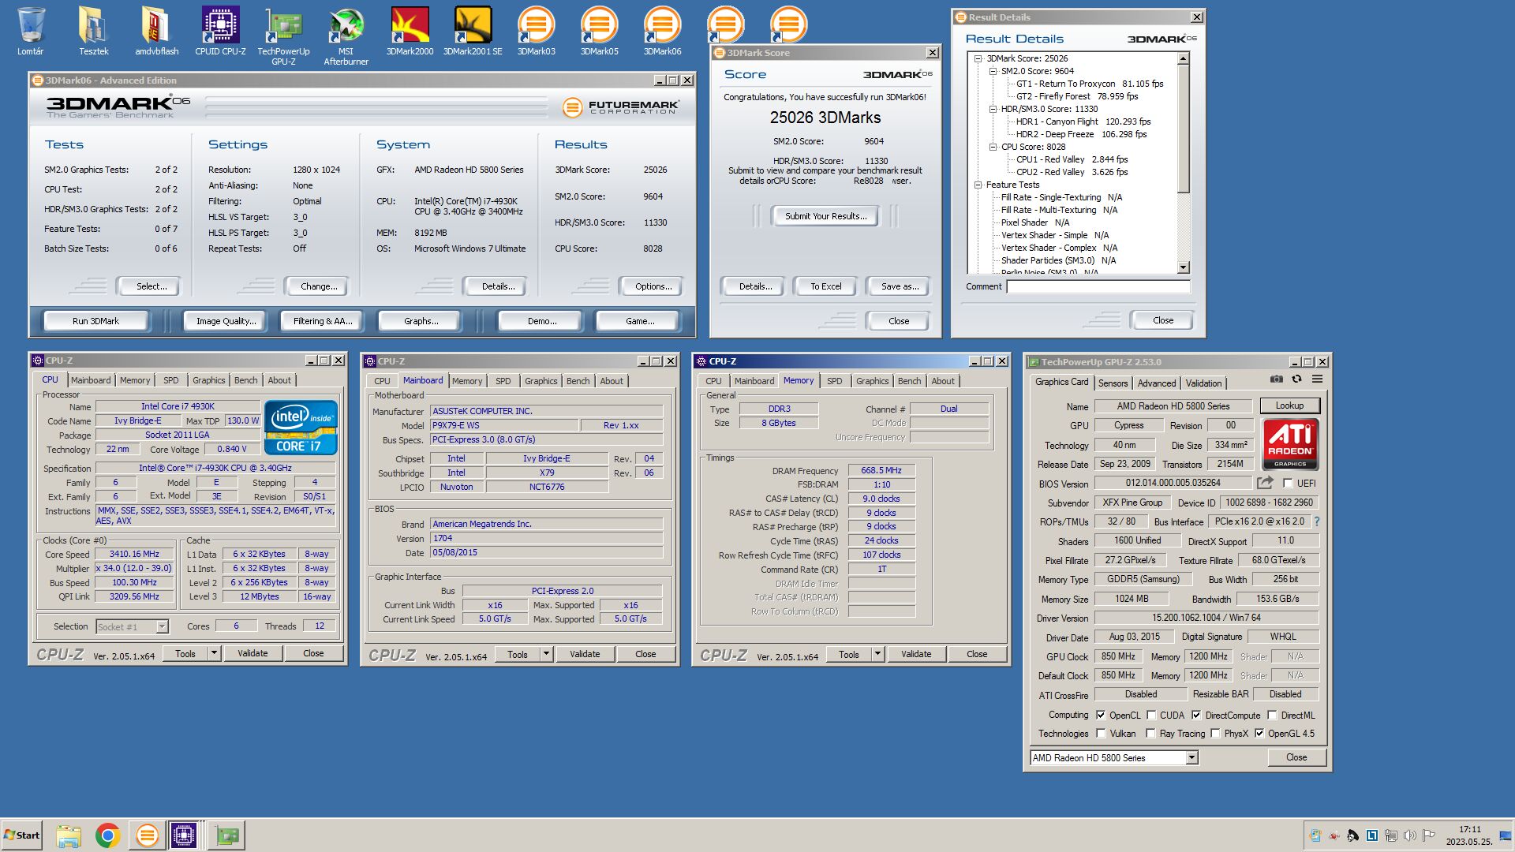Open the Tools dropdown arrow in CPU-Z CPU window

pos(214,653)
